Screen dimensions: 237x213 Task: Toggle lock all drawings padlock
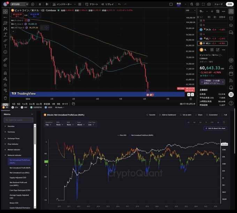(5, 85)
